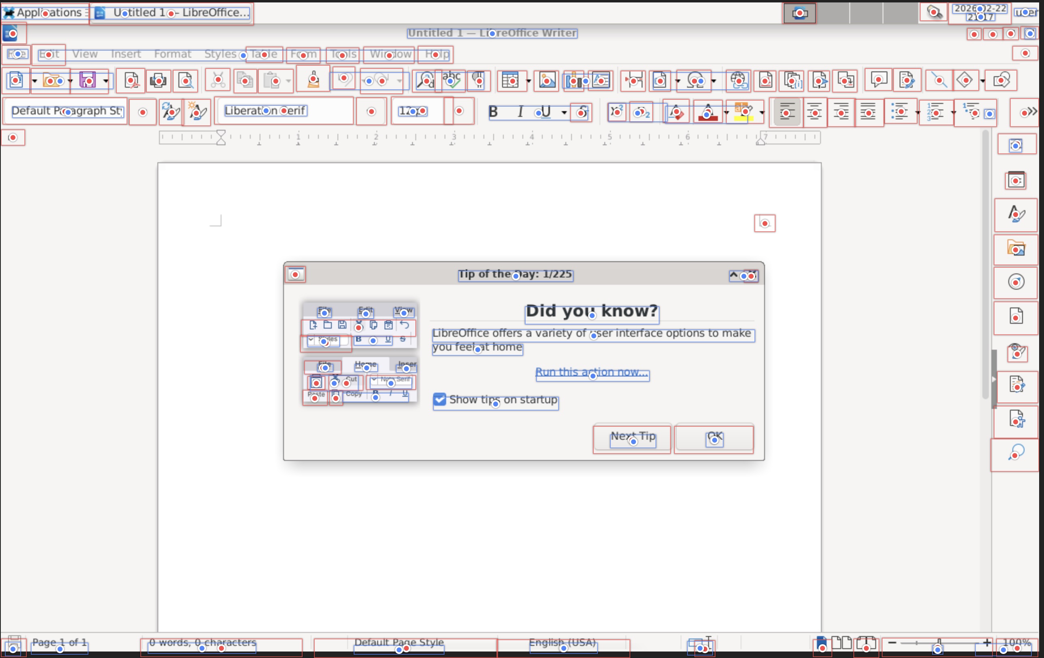Image resolution: width=1044 pixels, height=658 pixels.
Task: Open Find and Replace tool
Action: [x=425, y=81]
